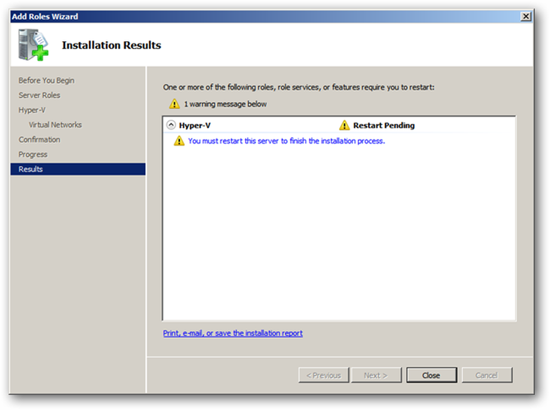Click the disabled Cancel button

487,375
